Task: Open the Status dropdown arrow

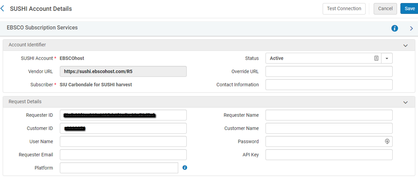Action: [x=387, y=58]
